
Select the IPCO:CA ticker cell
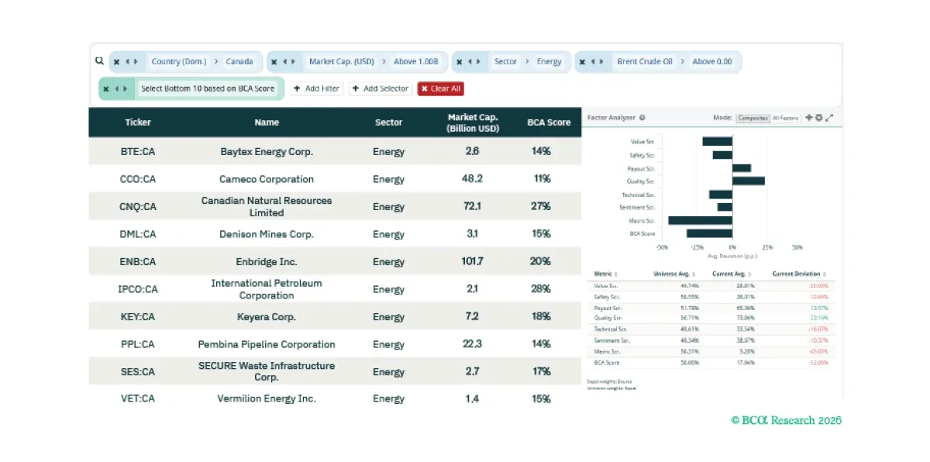pos(138,289)
